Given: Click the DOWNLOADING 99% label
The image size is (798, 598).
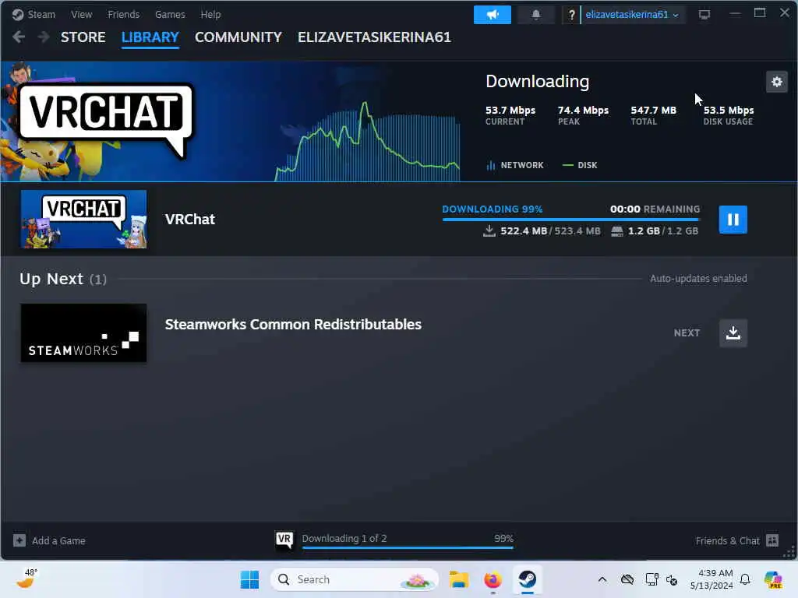Looking at the screenshot, I should click(493, 209).
